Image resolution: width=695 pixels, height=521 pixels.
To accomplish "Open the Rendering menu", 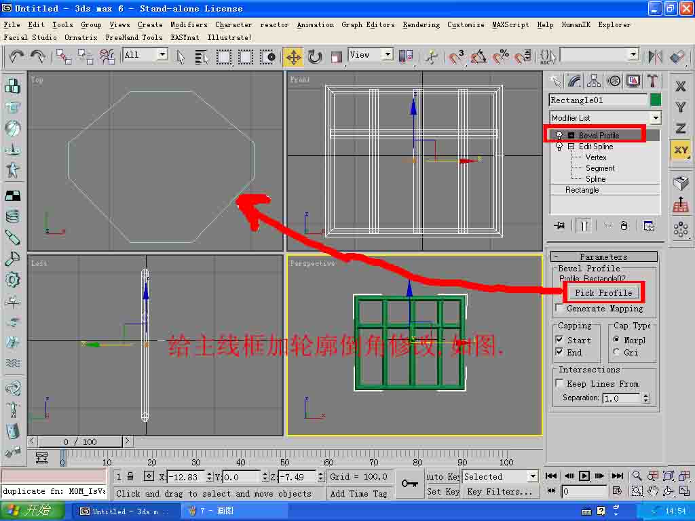I will pyautogui.click(x=421, y=24).
